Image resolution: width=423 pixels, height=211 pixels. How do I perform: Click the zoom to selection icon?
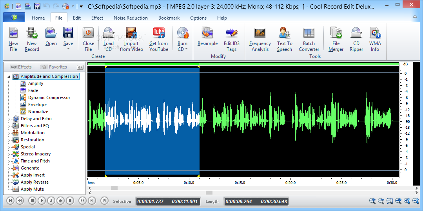pos(390,201)
